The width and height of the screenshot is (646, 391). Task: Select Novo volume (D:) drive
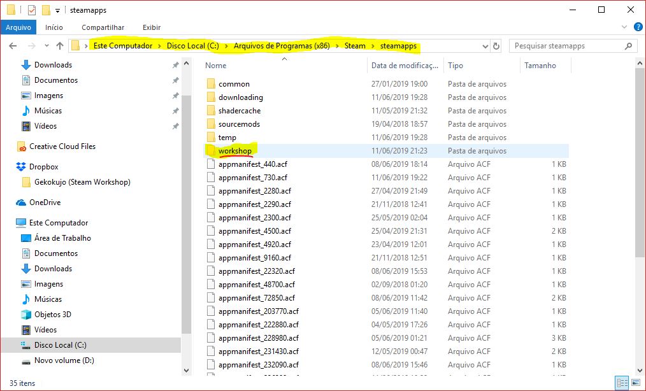click(64, 360)
